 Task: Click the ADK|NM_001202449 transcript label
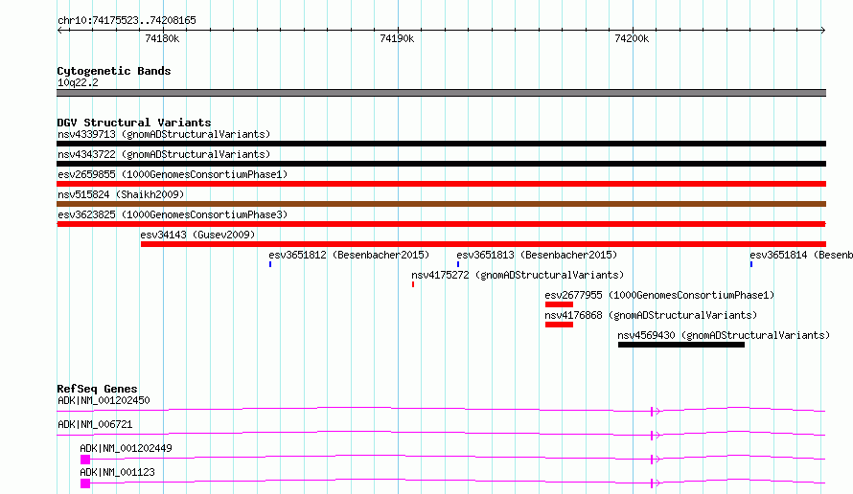click(126, 448)
